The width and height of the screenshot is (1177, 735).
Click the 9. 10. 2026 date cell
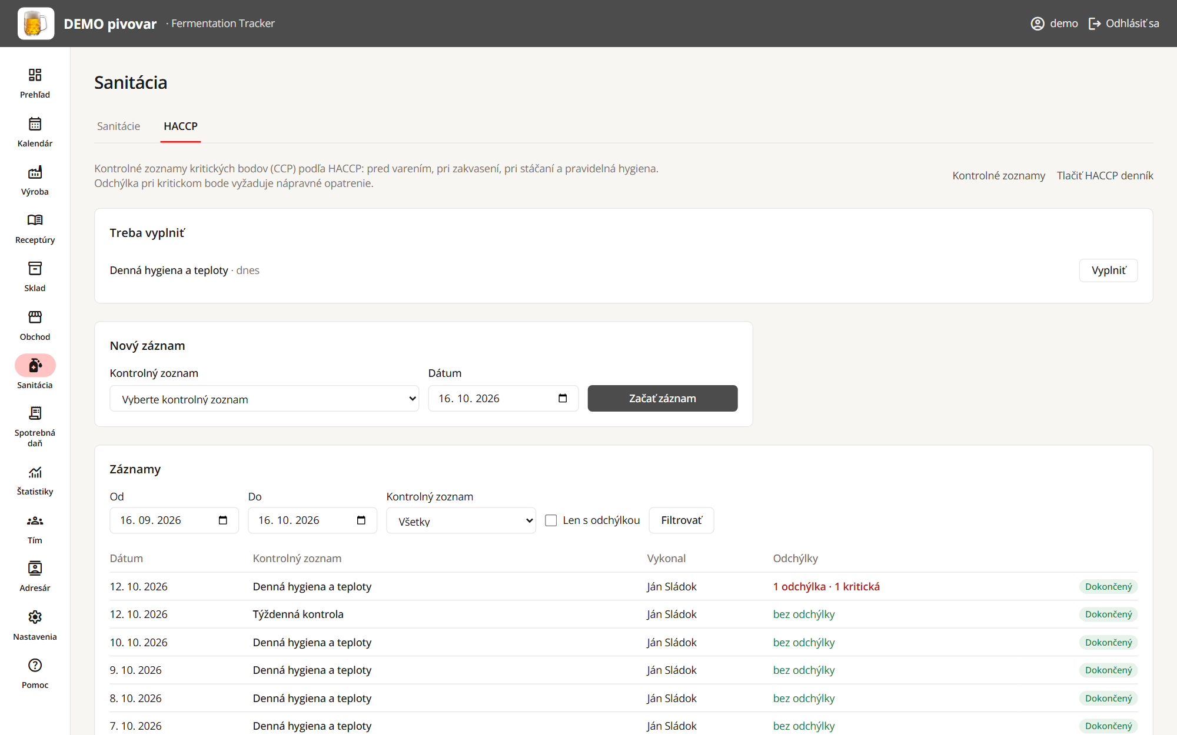pos(135,670)
